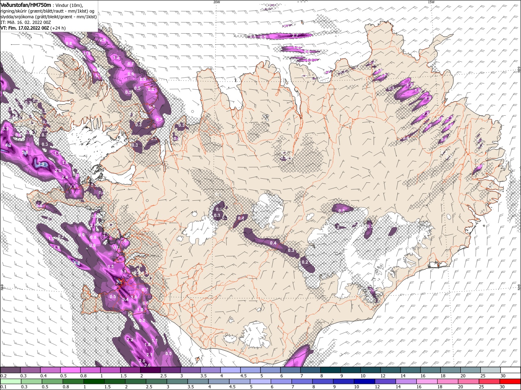Pick lower legend swatch between 0.5 and 0.8
This screenshot has width=521, height=390.
(x=53, y=381)
